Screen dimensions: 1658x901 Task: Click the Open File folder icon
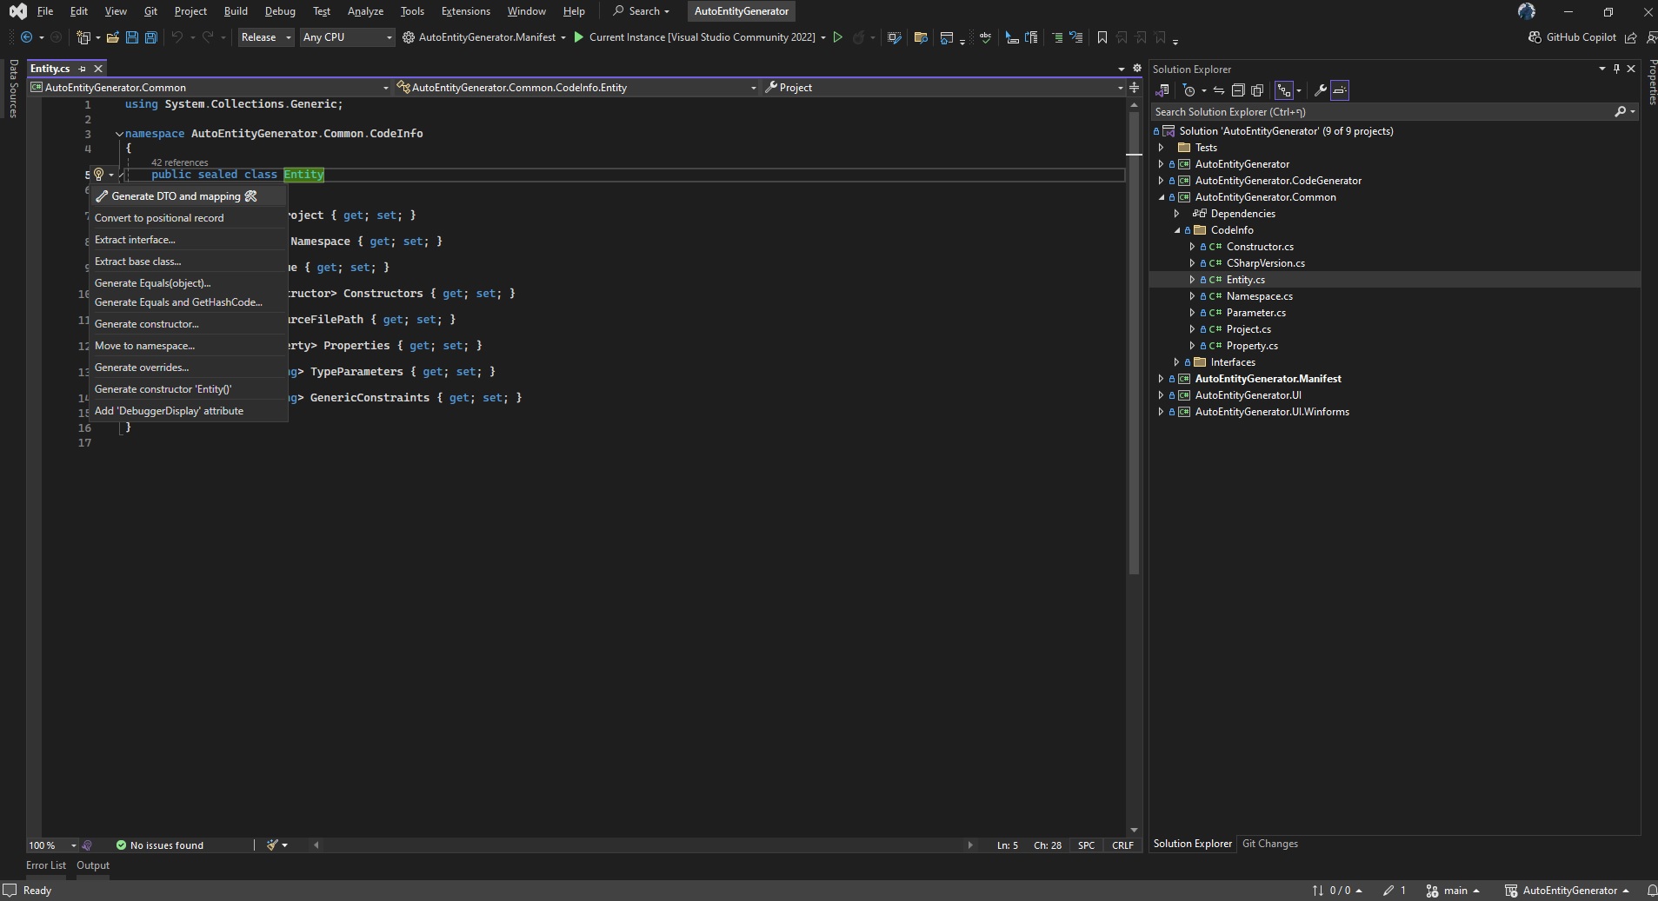113,37
